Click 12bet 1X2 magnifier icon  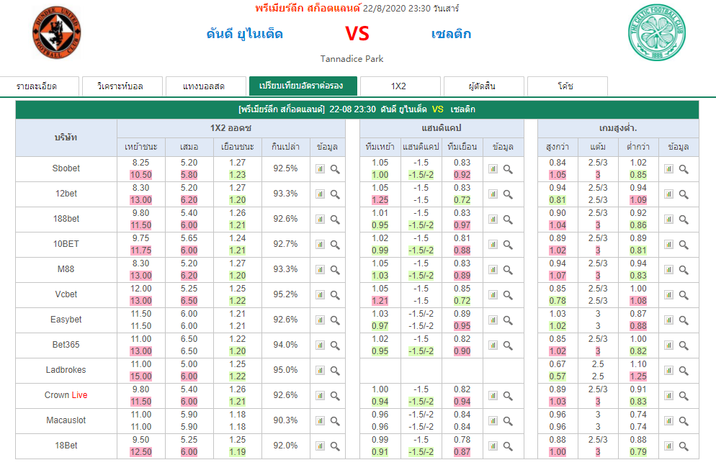[335, 194]
